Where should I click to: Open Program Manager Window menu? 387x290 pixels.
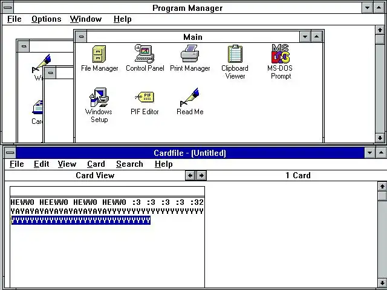(86, 19)
